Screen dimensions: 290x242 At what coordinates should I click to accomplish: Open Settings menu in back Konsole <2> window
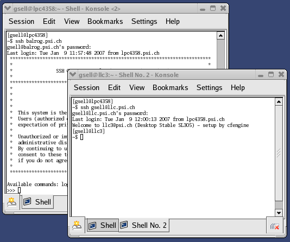click(x=144, y=21)
